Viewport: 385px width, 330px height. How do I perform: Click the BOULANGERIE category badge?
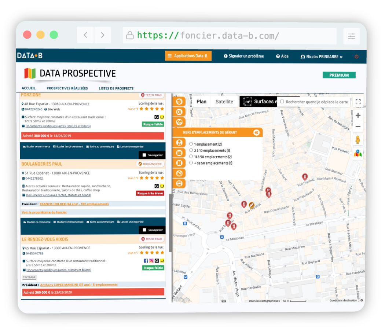(x=150, y=164)
